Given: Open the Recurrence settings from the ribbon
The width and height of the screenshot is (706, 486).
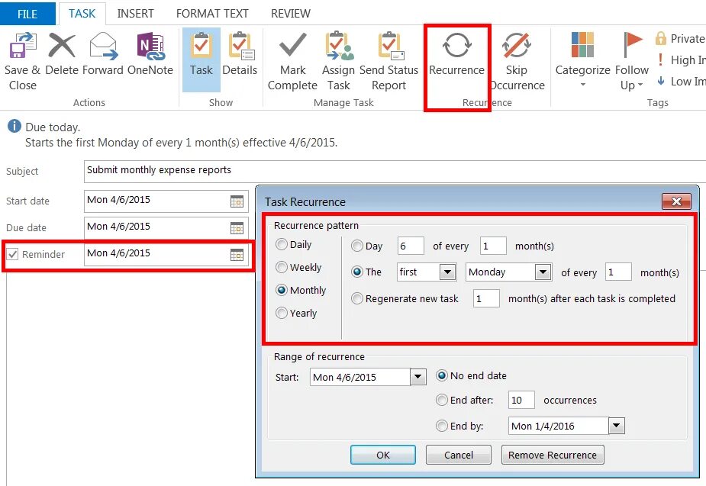Looking at the screenshot, I should point(456,55).
